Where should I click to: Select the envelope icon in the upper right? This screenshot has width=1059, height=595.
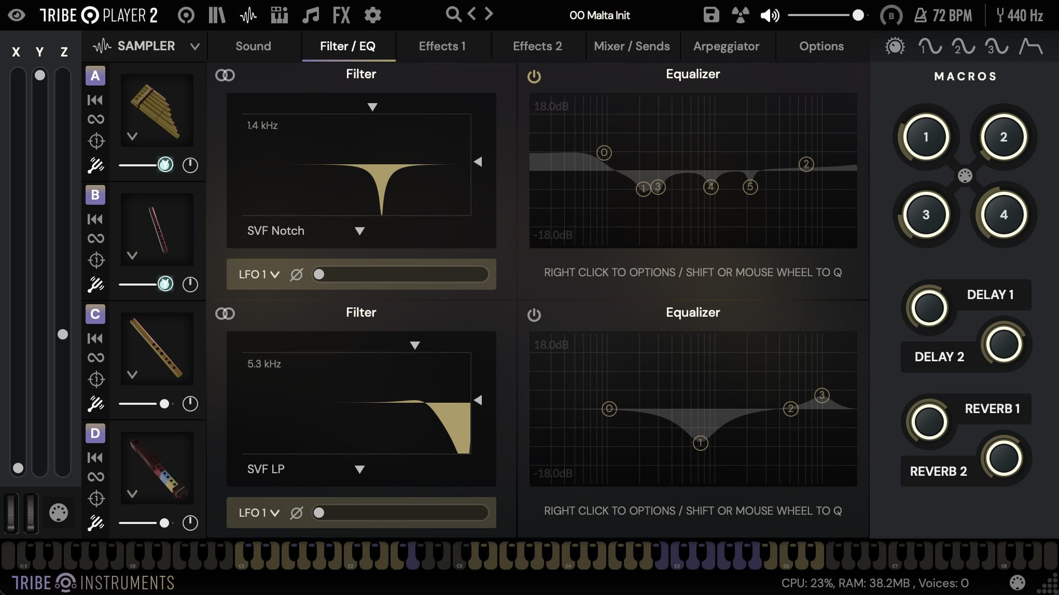pyautogui.click(x=1032, y=47)
